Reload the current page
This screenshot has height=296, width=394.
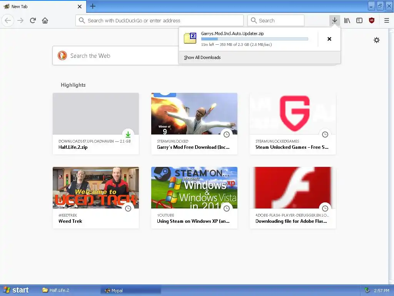(33, 20)
